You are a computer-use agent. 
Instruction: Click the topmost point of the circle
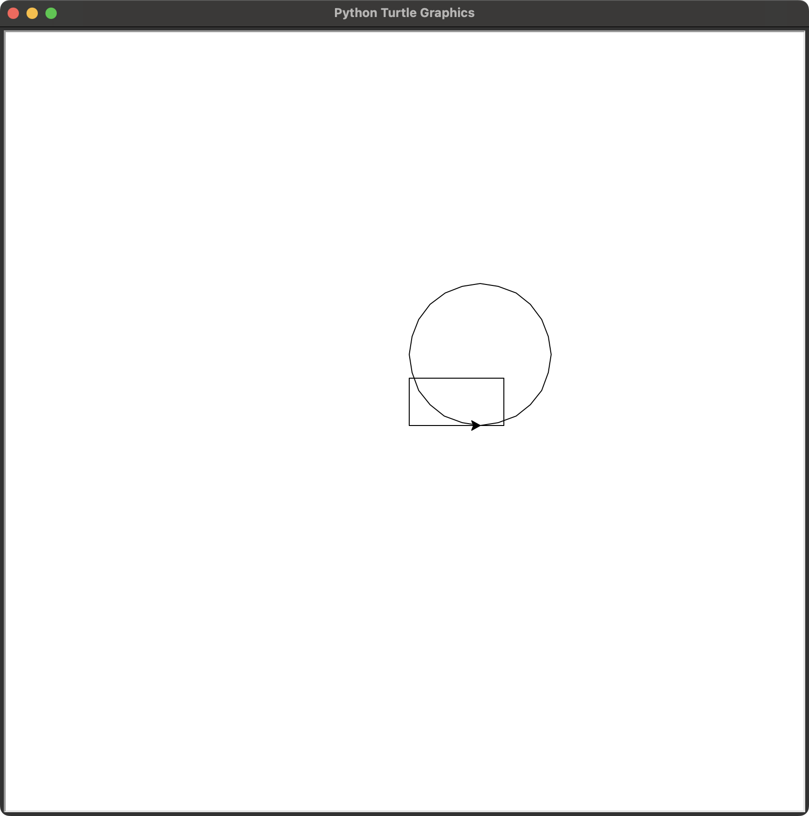coord(480,284)
